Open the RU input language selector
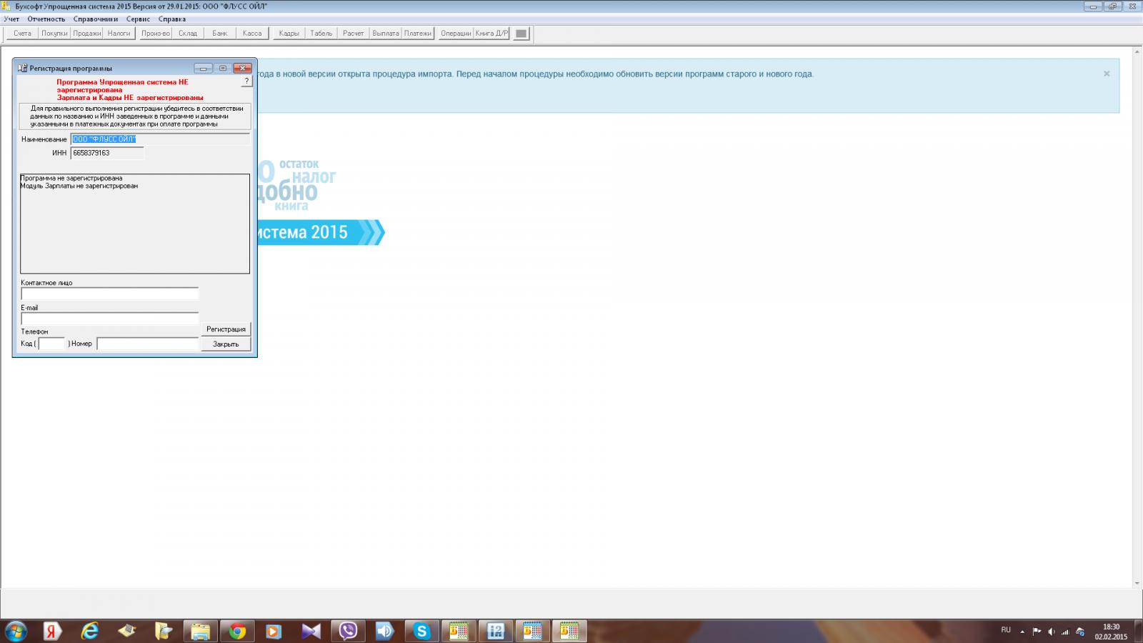Screen dimensions: 1143x643 pos(1006,630)
